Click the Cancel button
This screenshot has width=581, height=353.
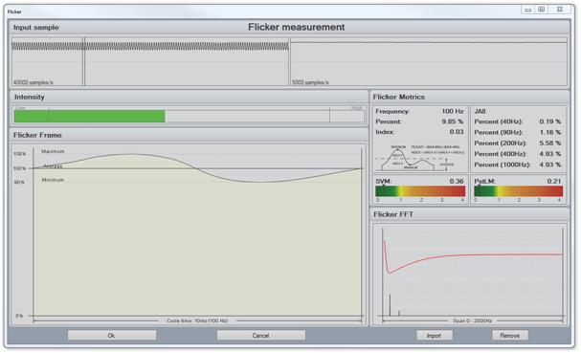(261, 335)
